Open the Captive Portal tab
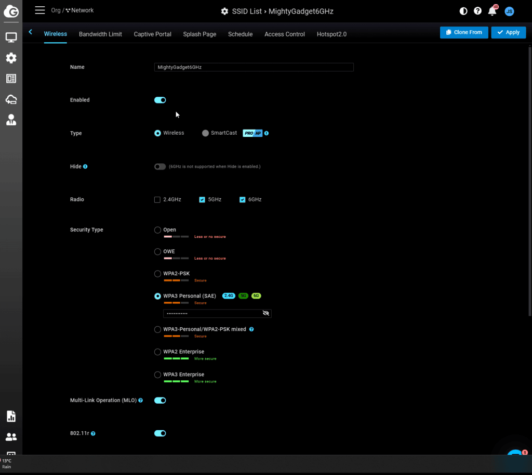This screenshot has height=475, width=532. (152, 34)
